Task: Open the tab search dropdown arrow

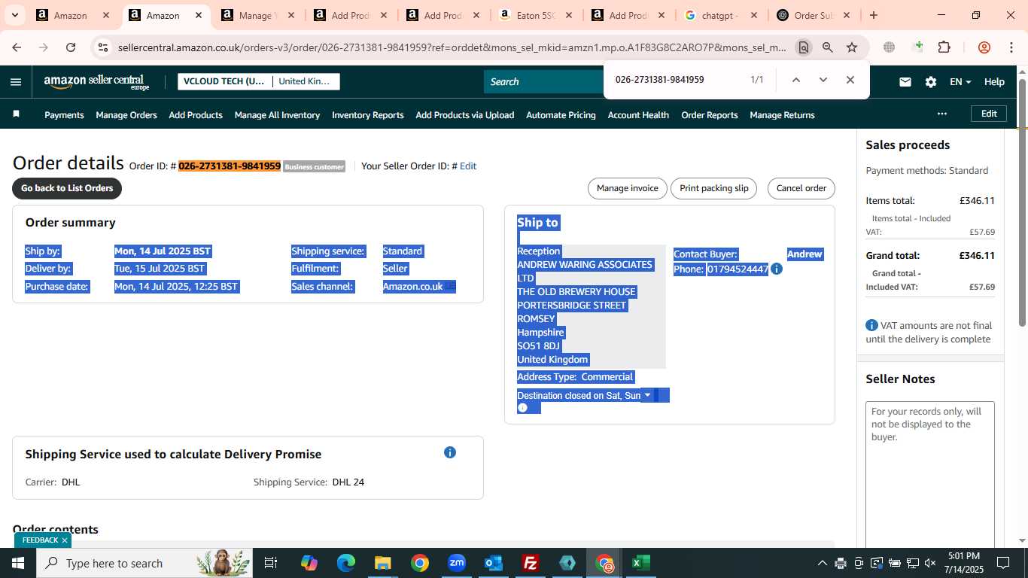Action: pyautogui.click(x=14, y=15)
